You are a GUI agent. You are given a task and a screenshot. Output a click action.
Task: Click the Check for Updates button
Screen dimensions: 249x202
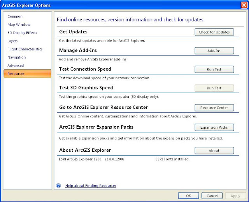tap(214, 32)
